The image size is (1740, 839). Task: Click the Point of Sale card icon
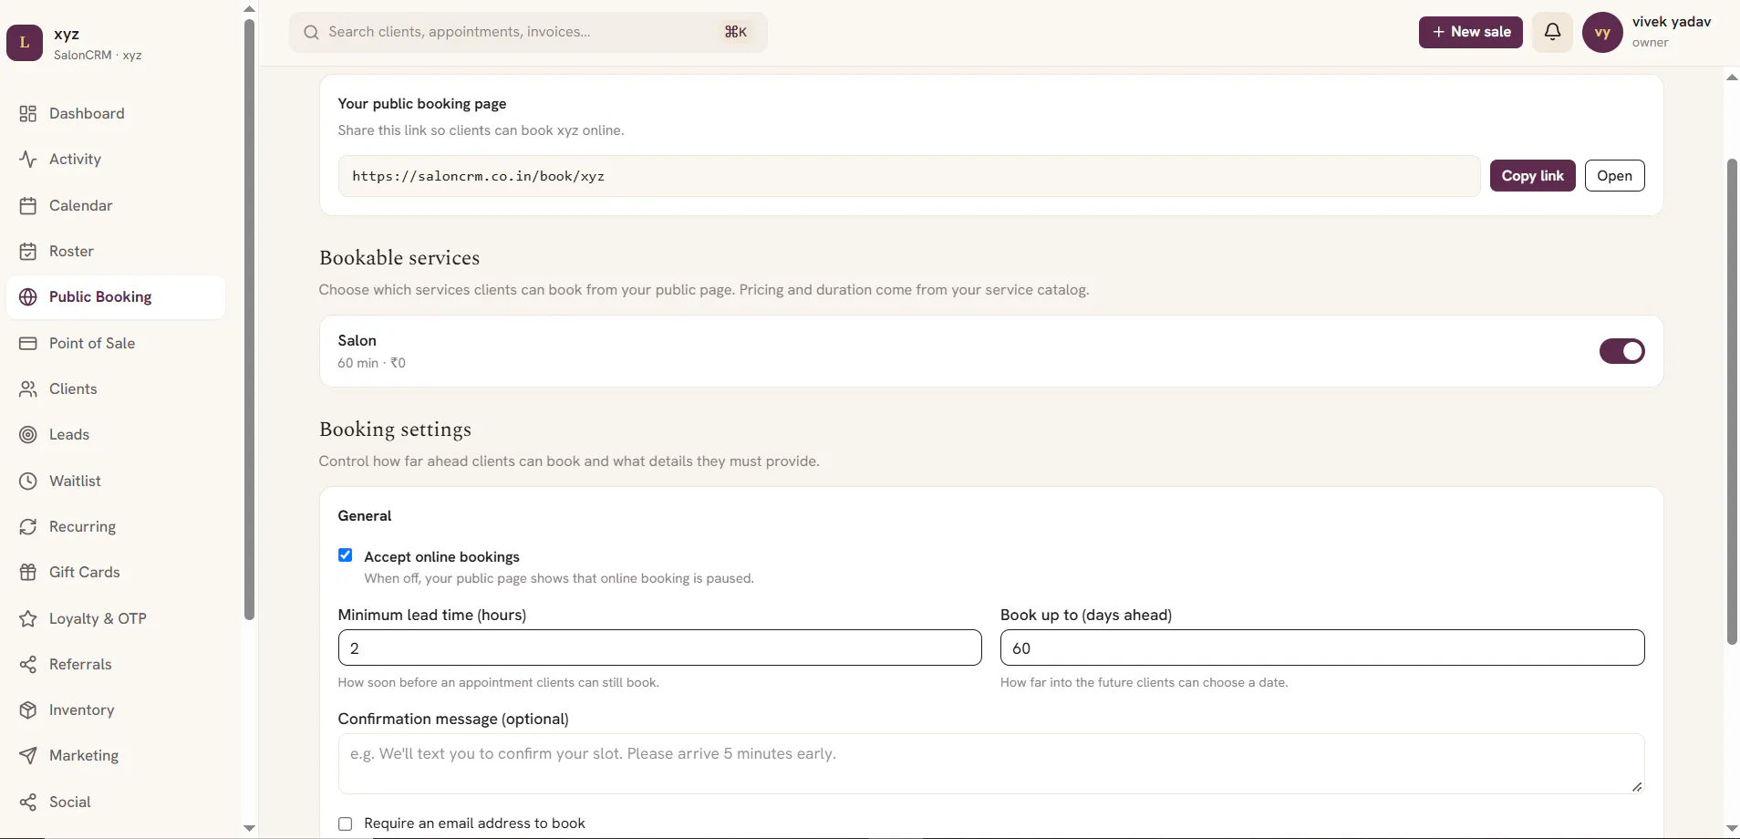pyautogui.click(x=28, y=343)
